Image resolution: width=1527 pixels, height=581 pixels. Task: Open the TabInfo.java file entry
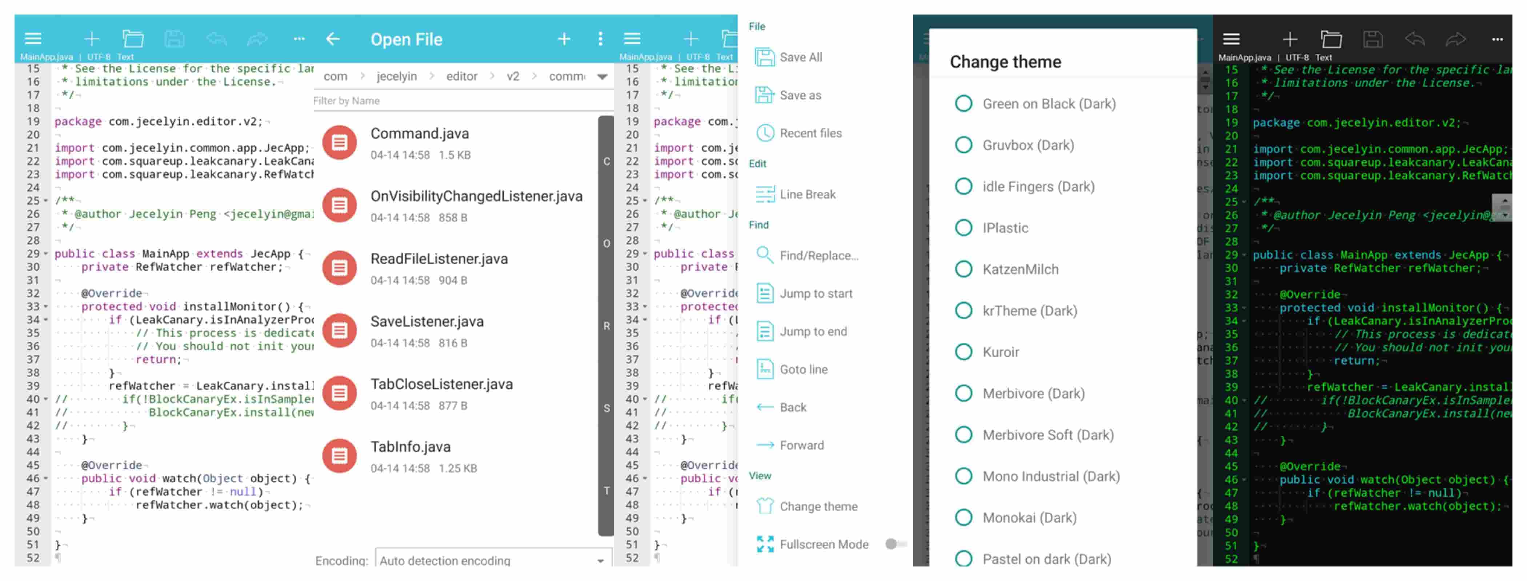point(410,447)
